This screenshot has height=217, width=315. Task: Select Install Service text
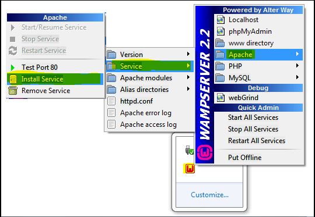click(x=43, y=79)
